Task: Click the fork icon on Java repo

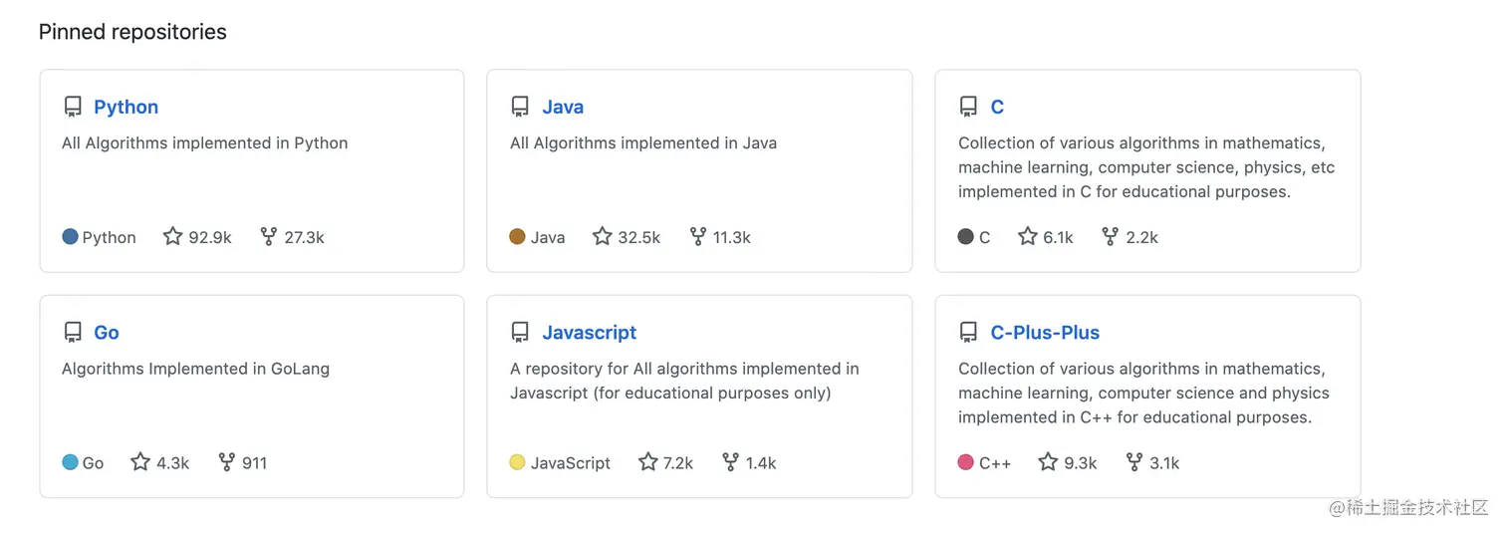Action: (698, 237)
